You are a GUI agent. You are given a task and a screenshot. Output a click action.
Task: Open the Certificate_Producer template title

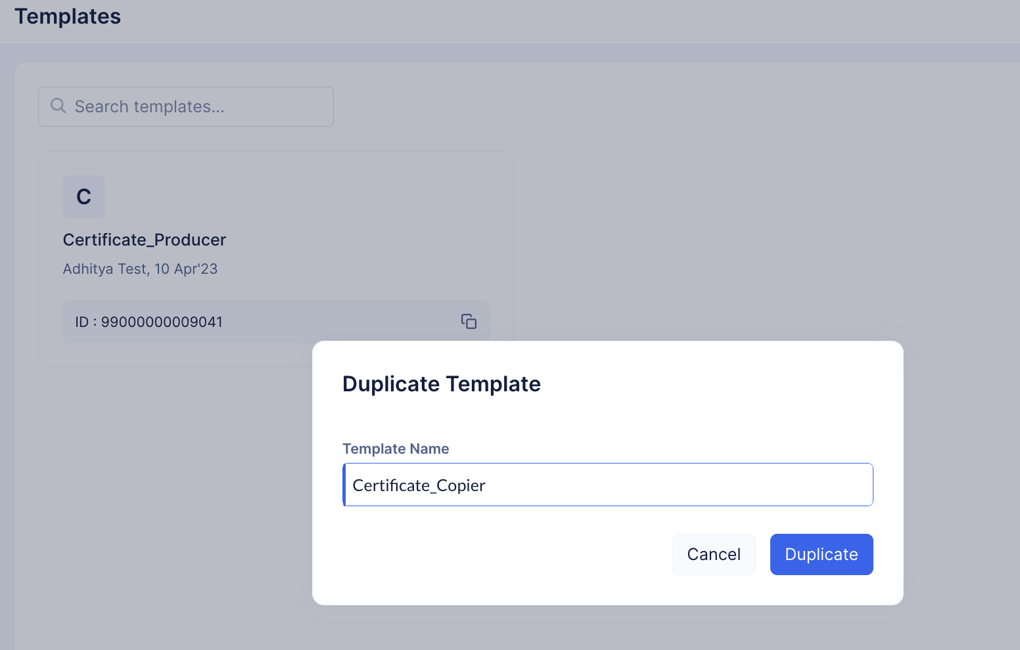point(145,240)
